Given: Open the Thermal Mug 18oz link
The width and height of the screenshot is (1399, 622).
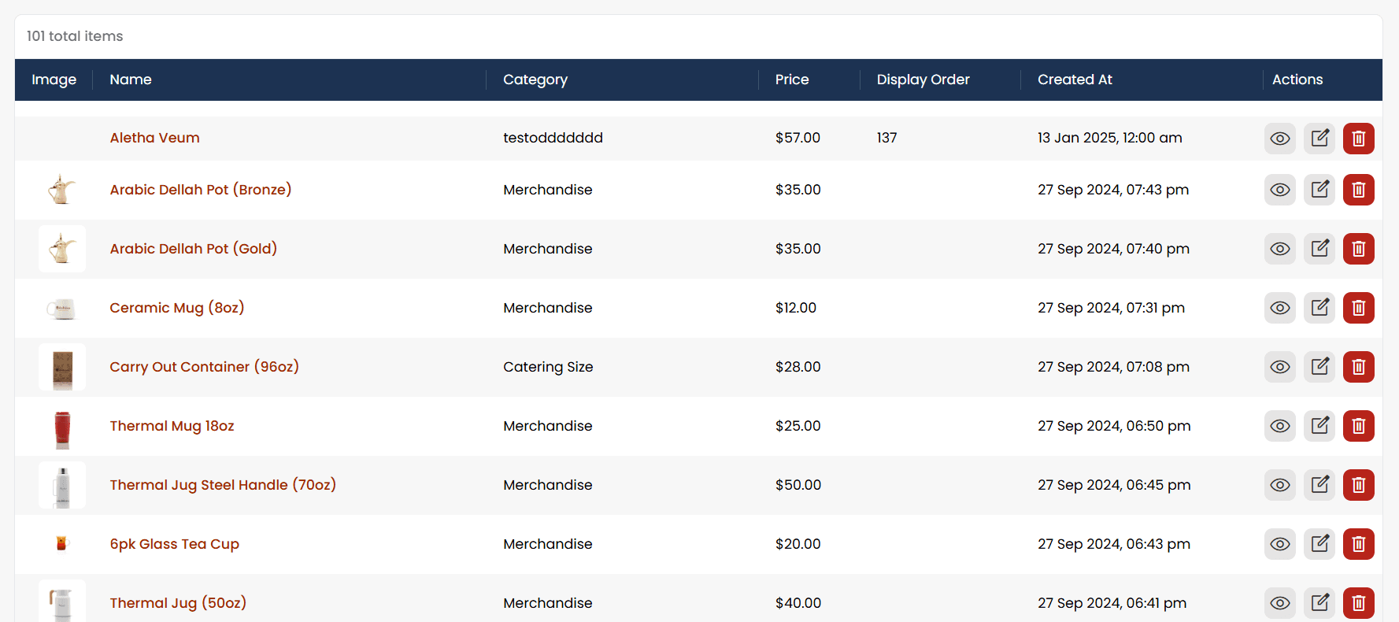Looking at the screenshot, I should coord(172,426).
